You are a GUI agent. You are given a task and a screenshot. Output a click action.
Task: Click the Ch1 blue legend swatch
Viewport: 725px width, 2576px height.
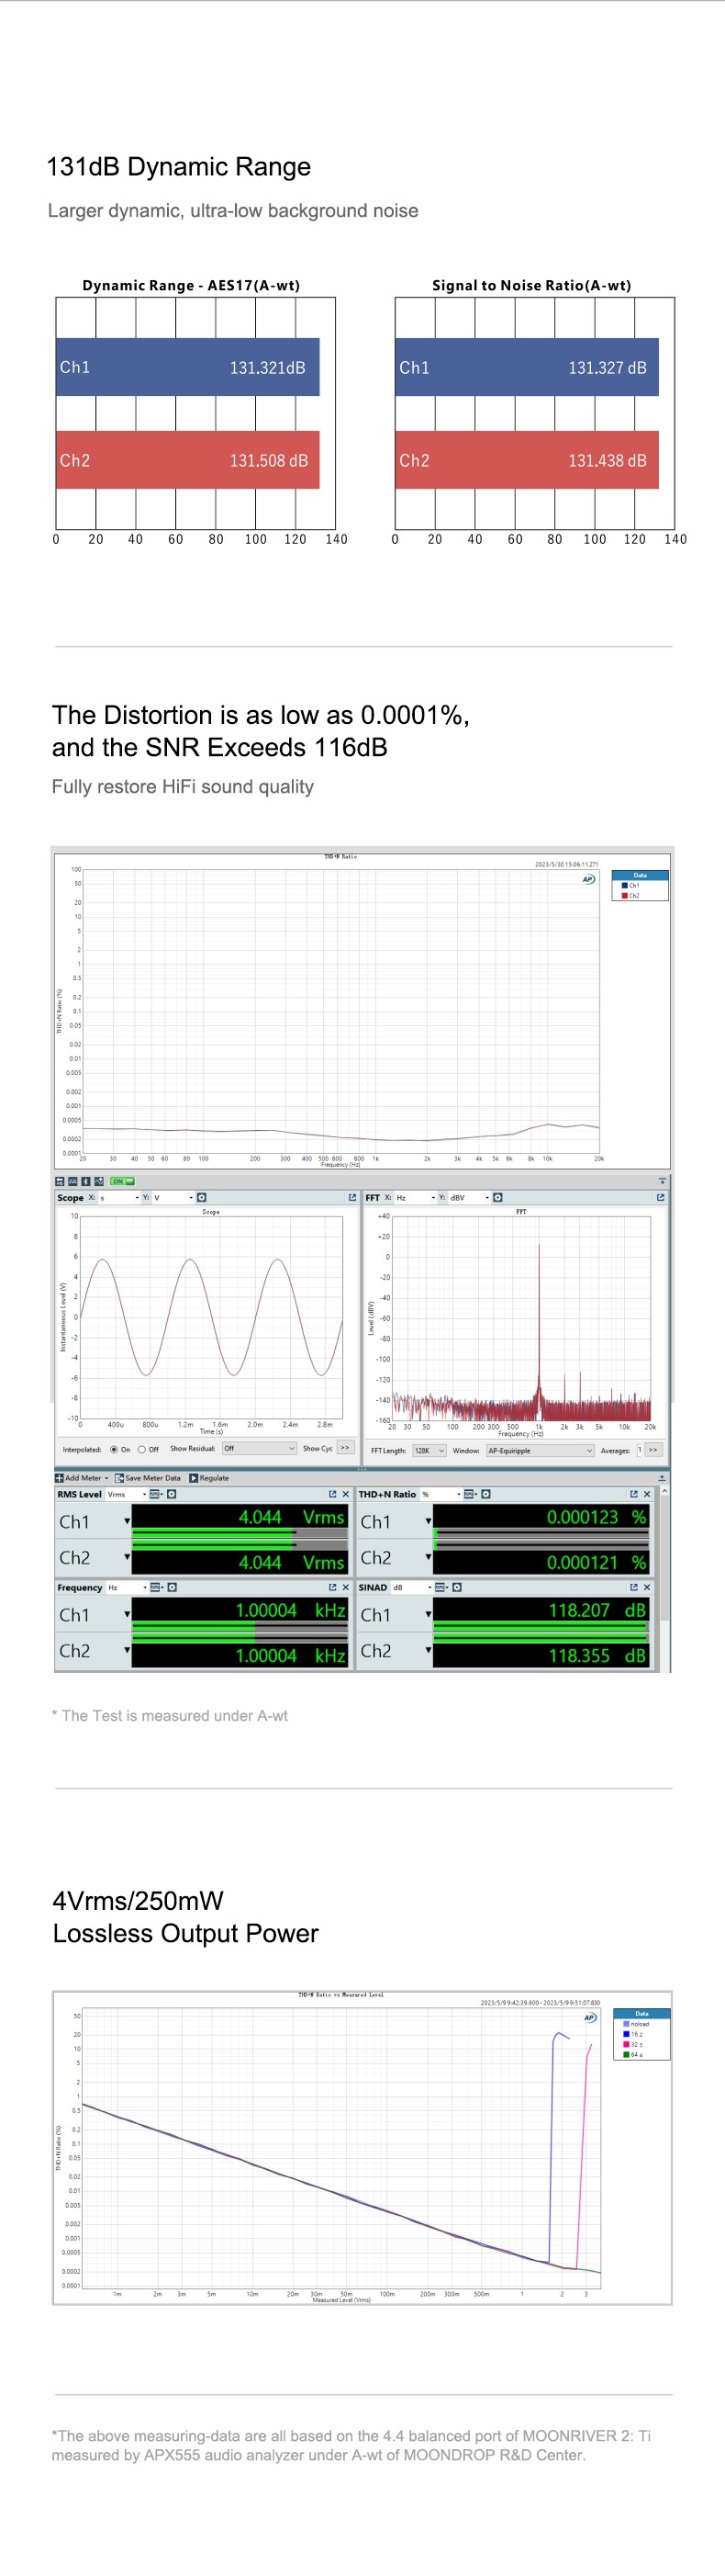click(x=625, y=885)
